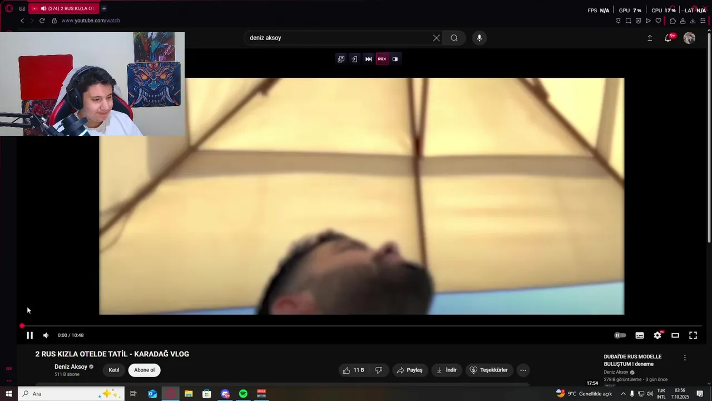Click the Abone ol subscribe button
The width and height of the screenshot is (712, 401).
(x=144, y=370)
